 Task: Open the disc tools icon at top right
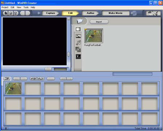153,13
